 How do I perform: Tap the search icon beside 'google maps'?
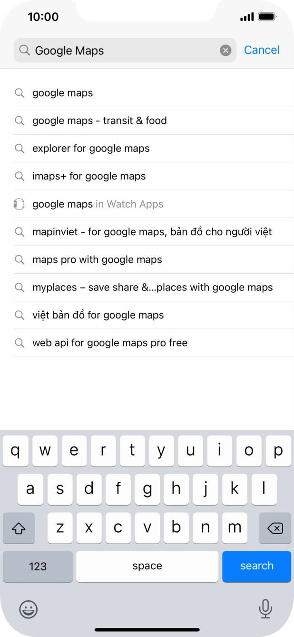(x=20, y=93)
